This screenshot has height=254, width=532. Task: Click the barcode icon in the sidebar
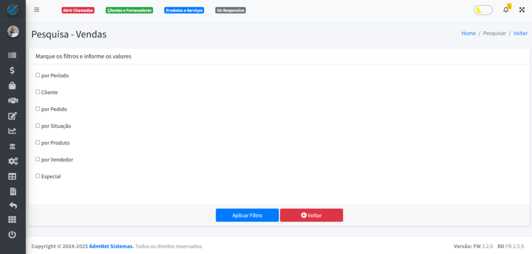coord(12,55)
